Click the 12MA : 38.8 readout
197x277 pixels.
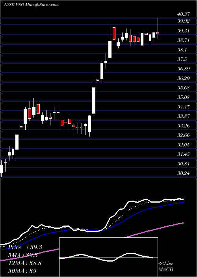pyautogui.click(x=24, y=263)
